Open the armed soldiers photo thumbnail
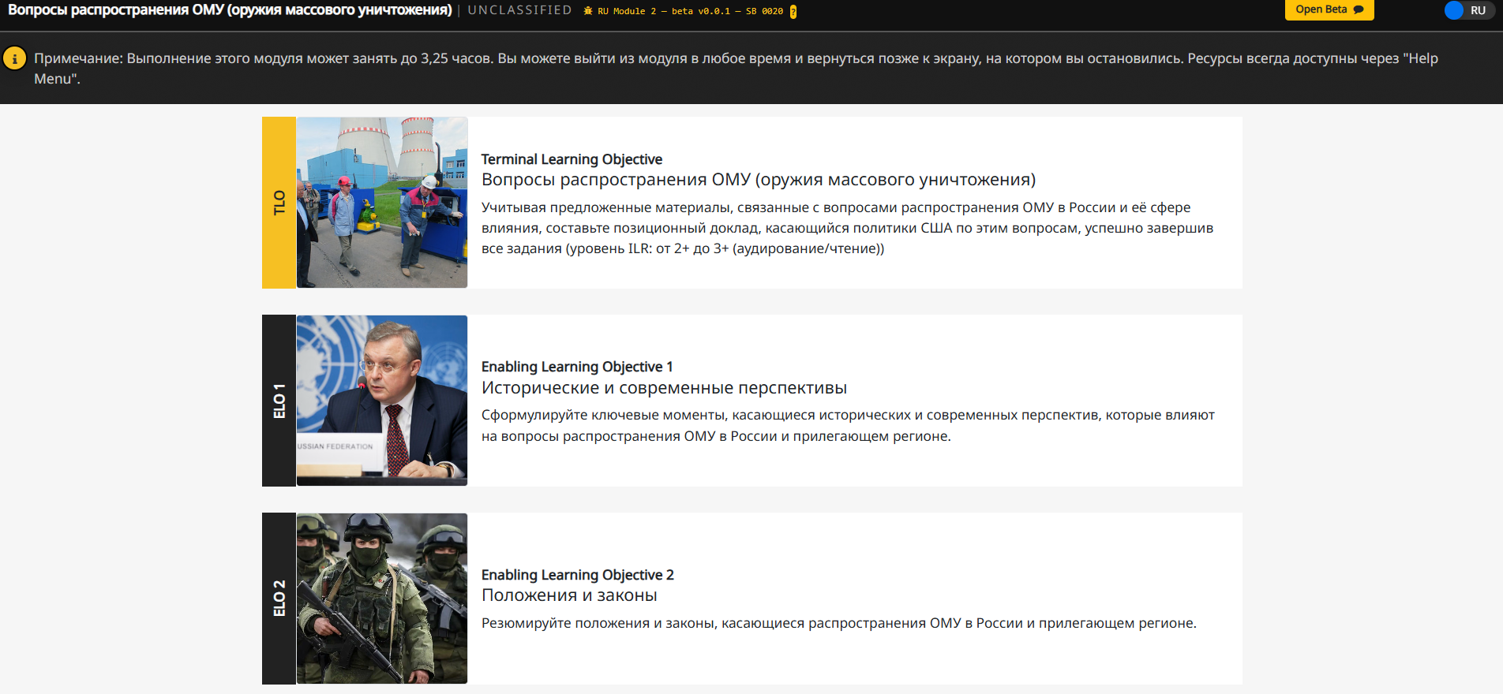This screenshot has width=1503, height=694. (382, 599)
